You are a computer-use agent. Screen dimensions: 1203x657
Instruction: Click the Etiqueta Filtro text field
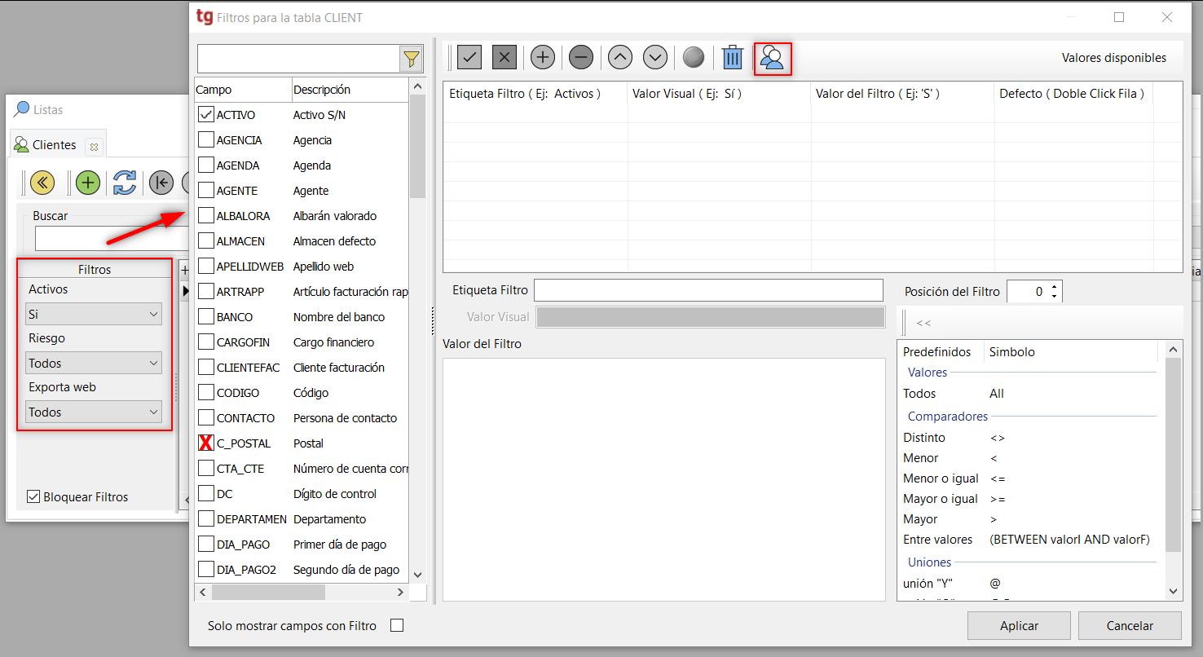point(708,290)
